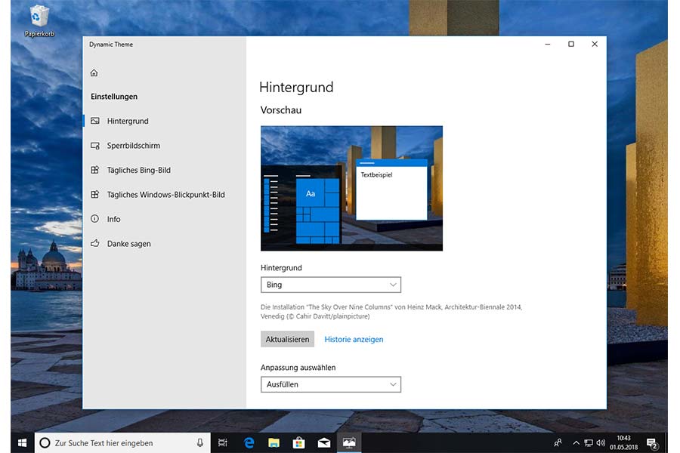Click the Vorschau preview image

(x=351, y=188)
